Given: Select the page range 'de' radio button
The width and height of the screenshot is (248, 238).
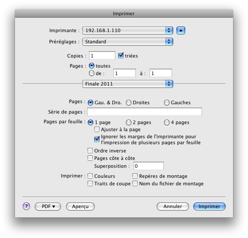Looking at the screenshot, I should (92, 73).
